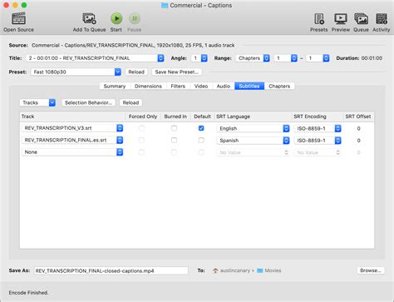Toggle Forced Only for REV_TRANSCRIPTION_FINAL.es.srt

(141, 140)
